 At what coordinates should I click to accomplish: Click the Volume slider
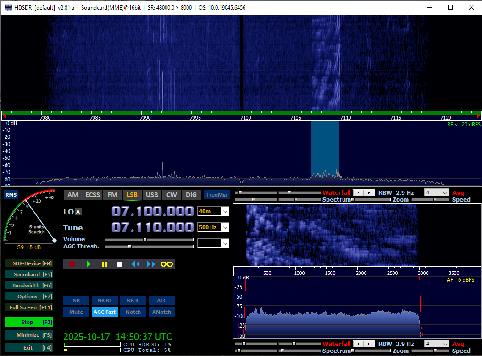click(149, 240)
